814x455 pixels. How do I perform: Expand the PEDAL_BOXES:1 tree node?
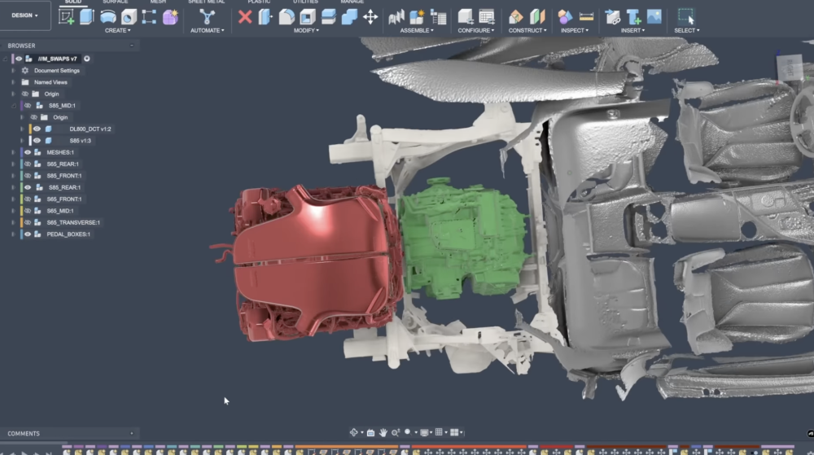12,234
